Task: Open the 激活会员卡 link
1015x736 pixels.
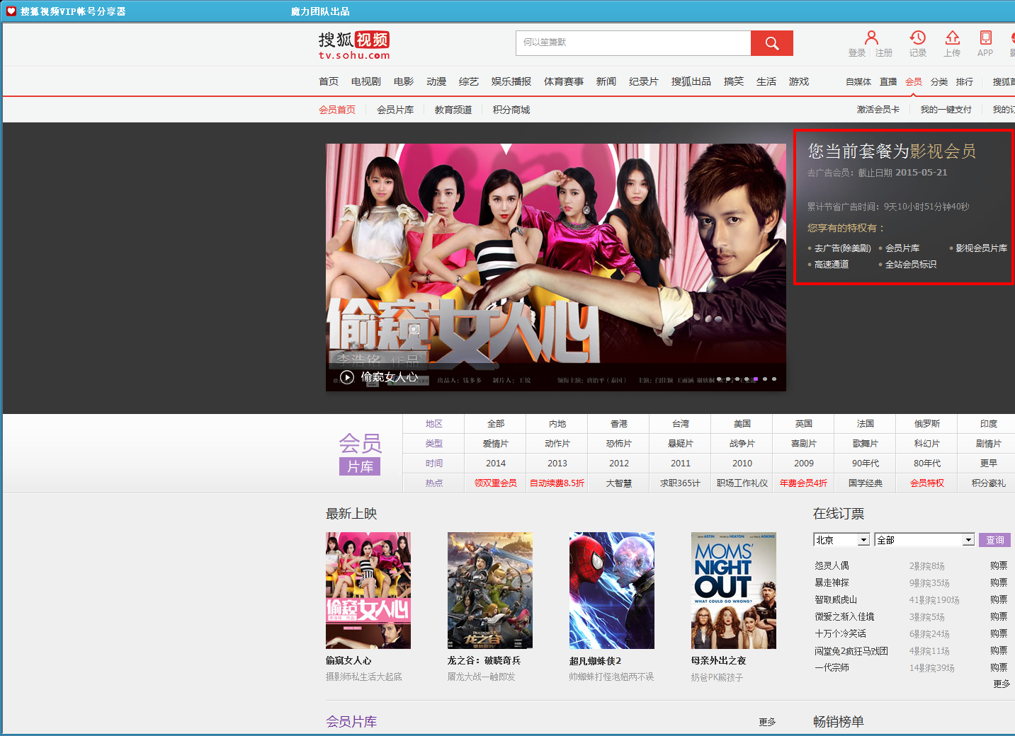Action: pos(878,110)
